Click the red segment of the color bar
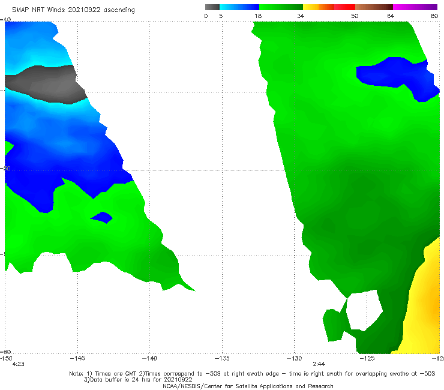444x390 pixels. pos(344,7)
